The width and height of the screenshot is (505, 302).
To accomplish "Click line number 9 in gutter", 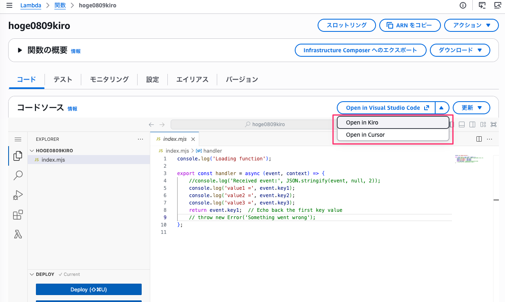I will (x=165, y=218).
